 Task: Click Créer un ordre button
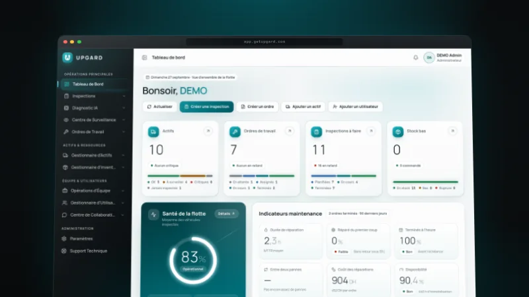click(257, 107)
